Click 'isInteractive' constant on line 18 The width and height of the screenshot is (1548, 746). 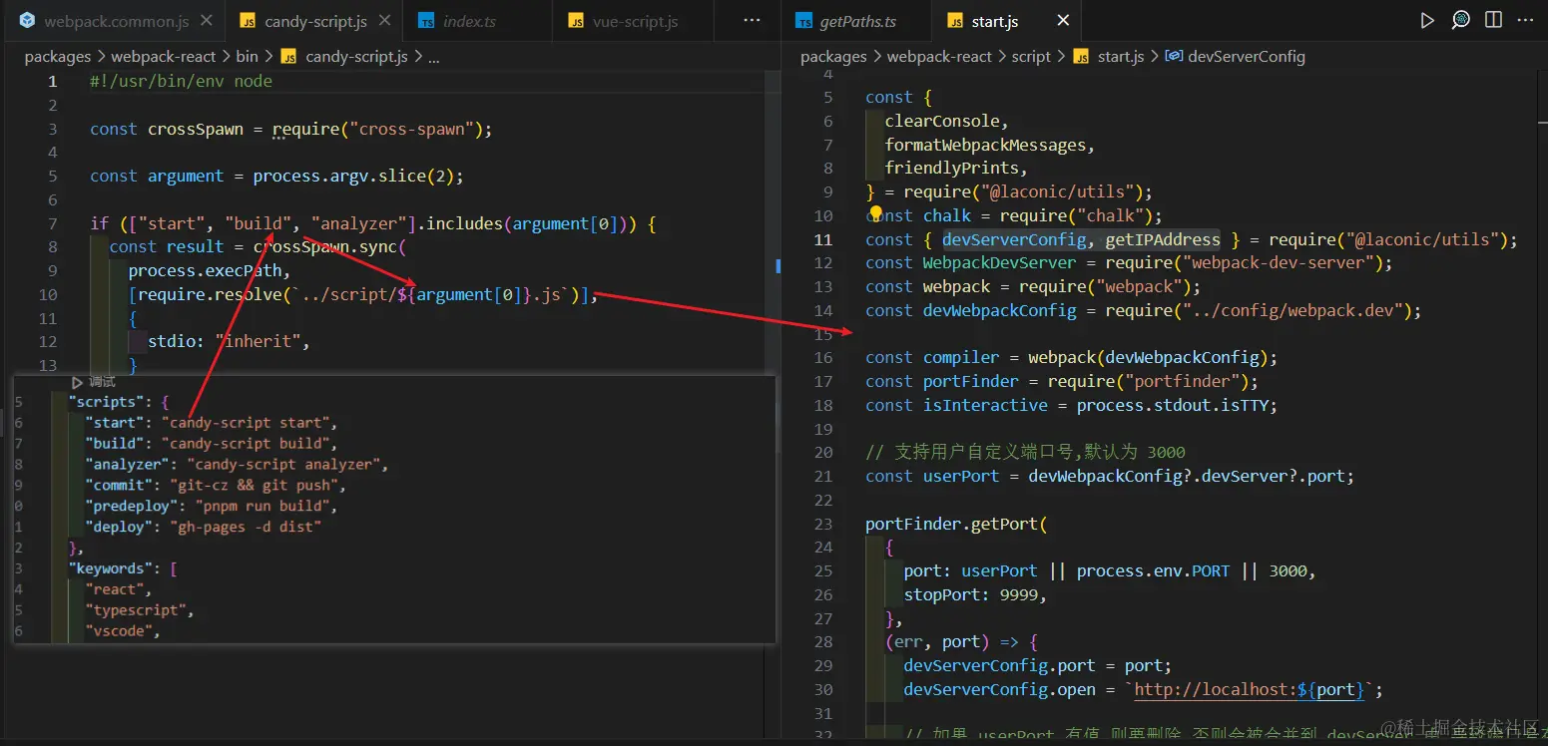click(985, 405)
